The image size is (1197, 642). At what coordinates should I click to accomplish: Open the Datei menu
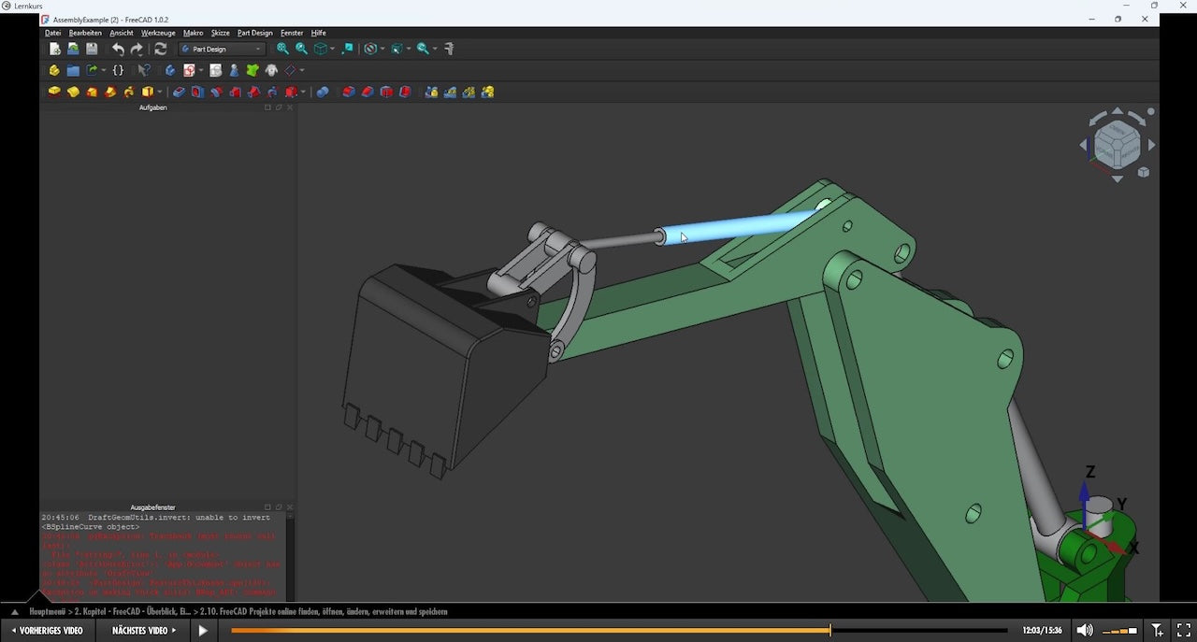(53, 33)
